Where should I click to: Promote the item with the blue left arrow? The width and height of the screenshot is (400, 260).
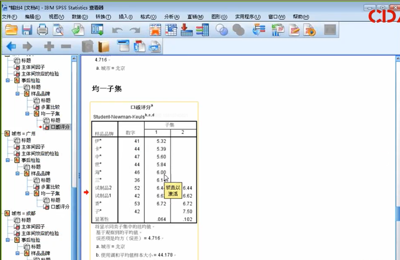(11, 46)
